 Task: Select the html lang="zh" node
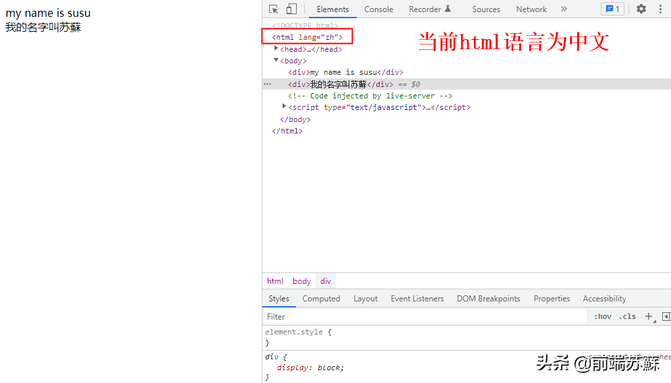click(308, 37)
